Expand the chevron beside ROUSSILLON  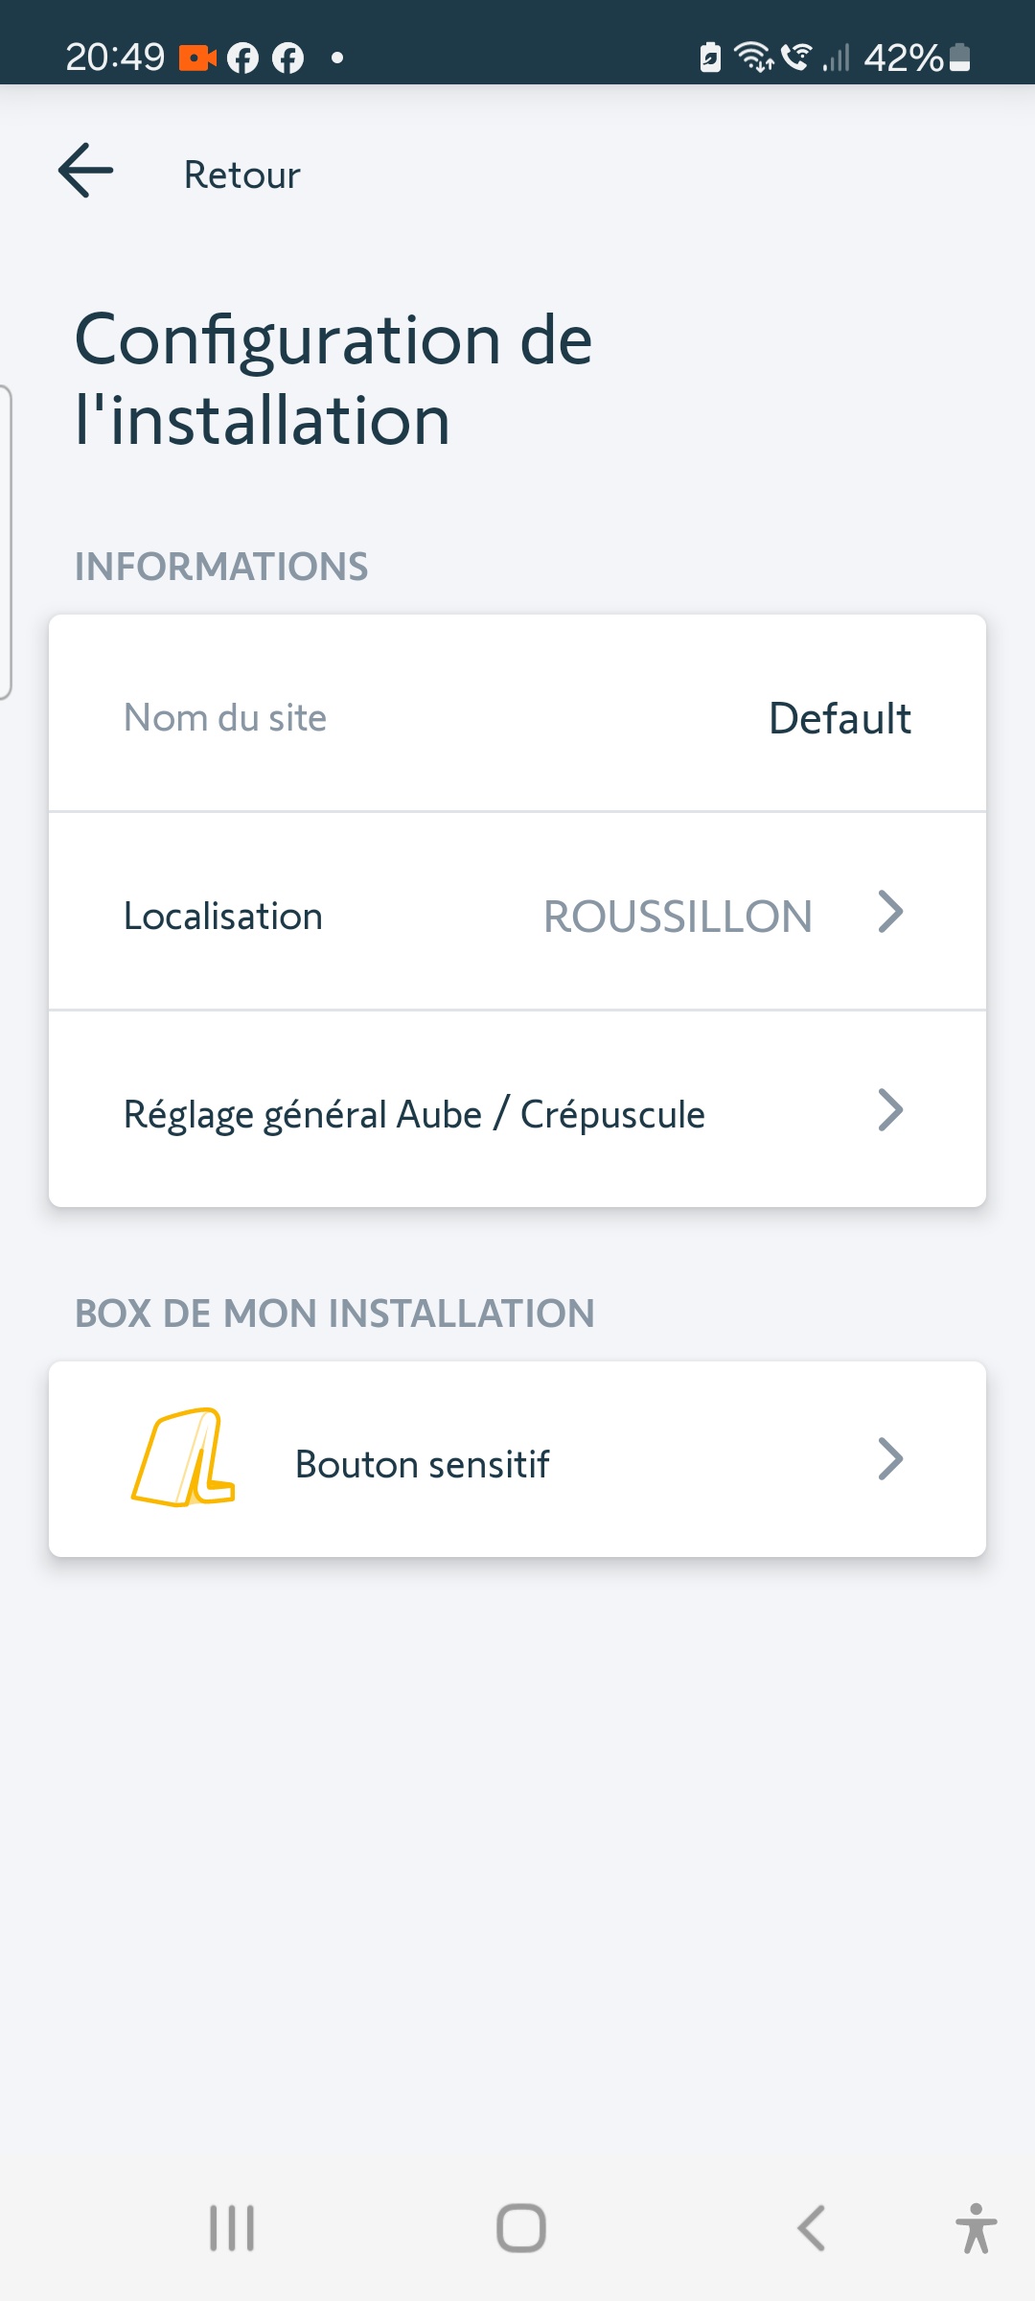tap(890, 912)
